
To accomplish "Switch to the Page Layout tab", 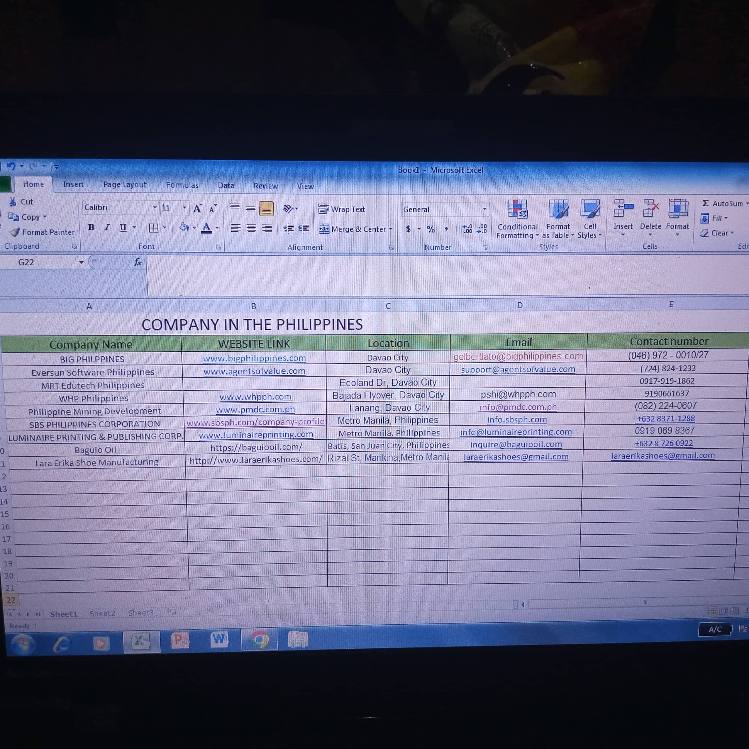I will pyautogui.click(x=124, y=185).
